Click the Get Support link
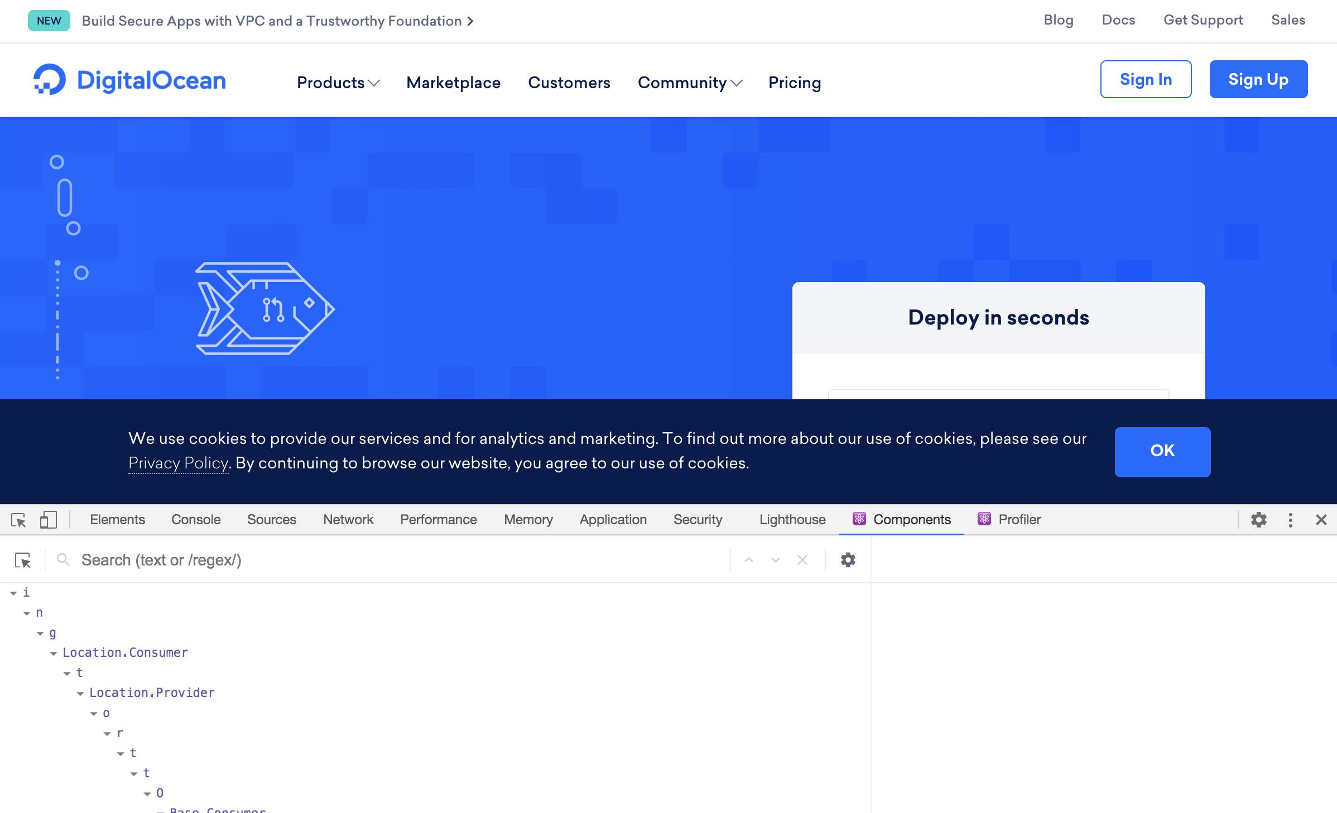Image resolution: width=1337 pixels, height=813 pixels. (1203, 20)
